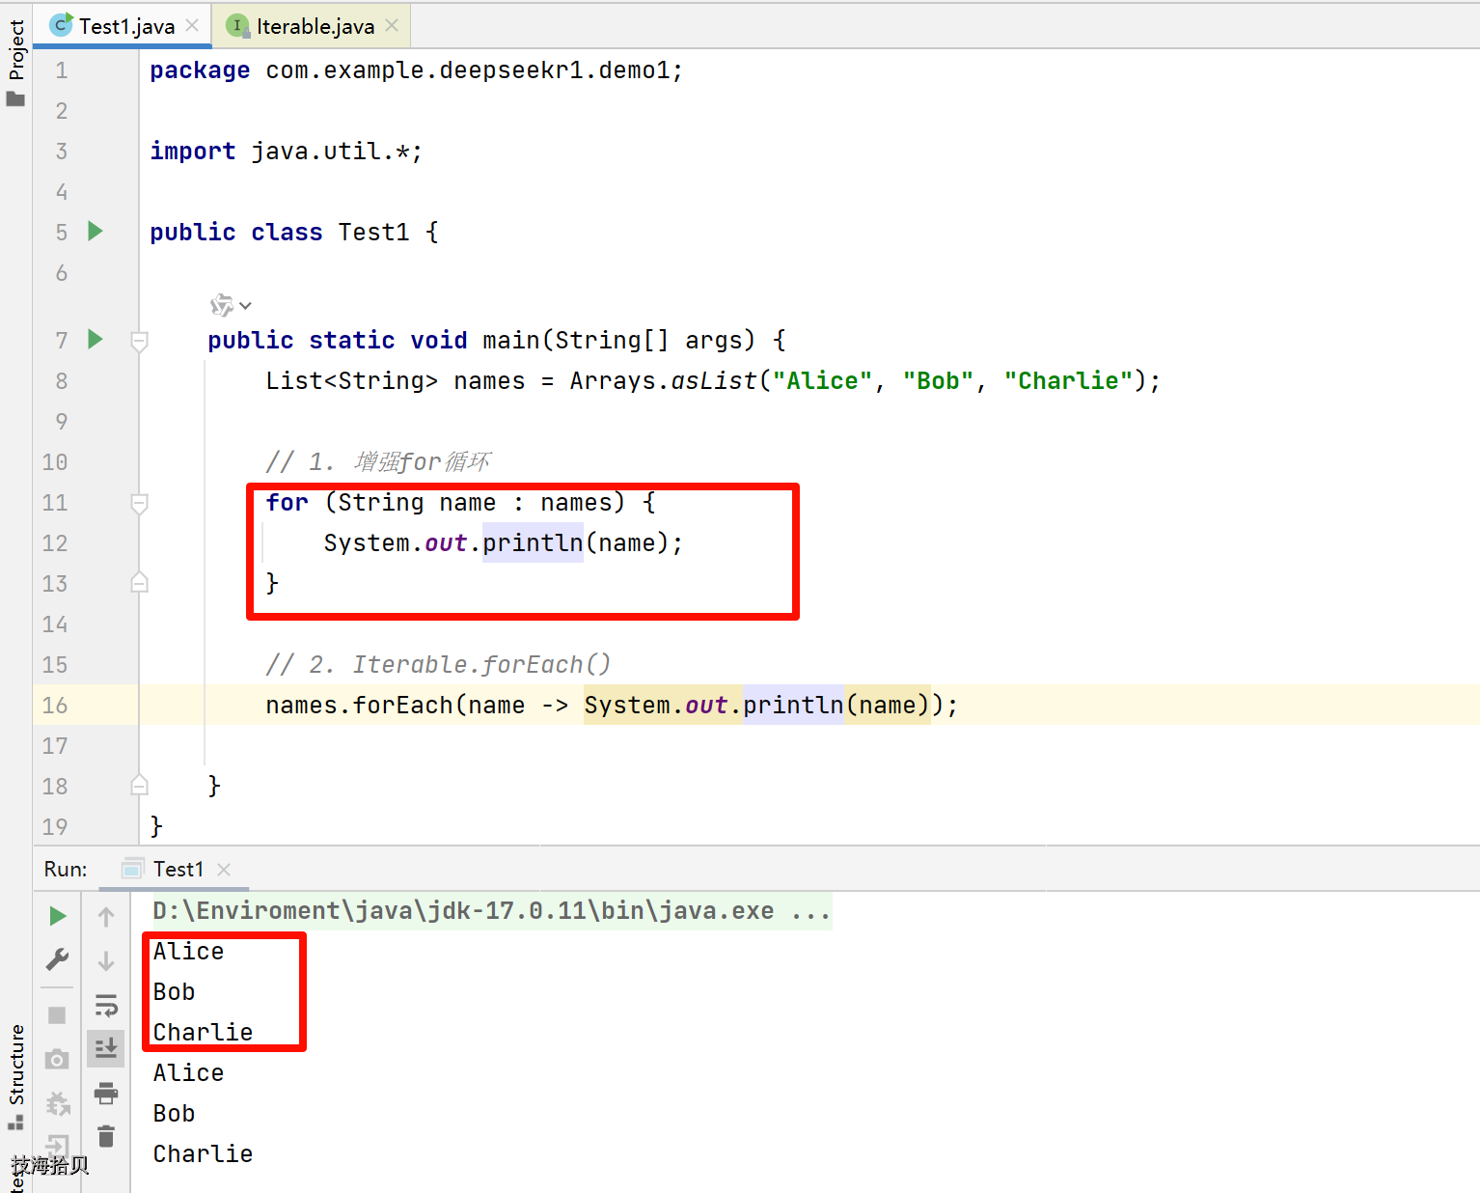
Task: Click the forEach call on line 16
Action: coord(403,706)
